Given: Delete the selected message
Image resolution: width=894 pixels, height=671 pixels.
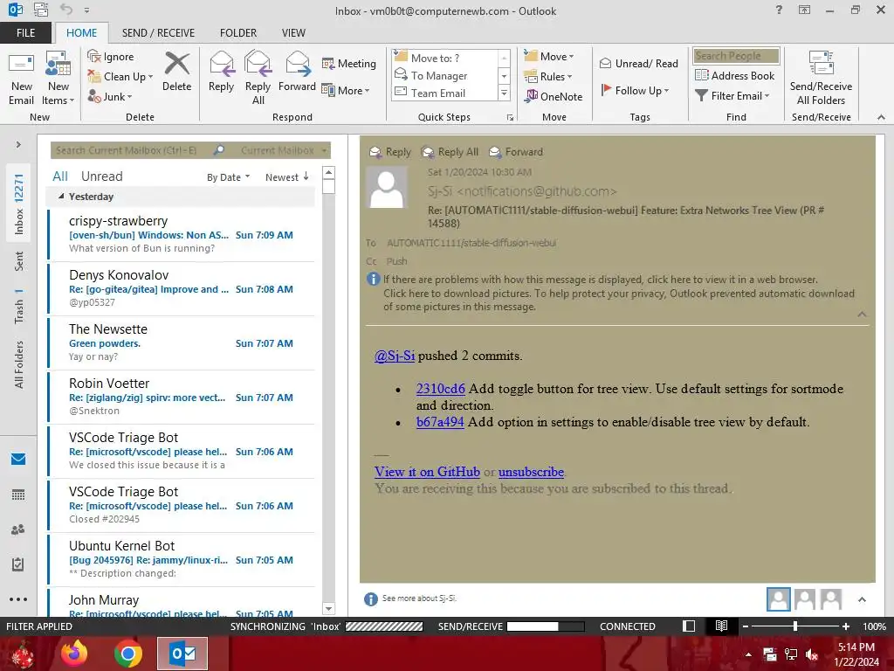Looking at the screenshot, I should 176,72.
